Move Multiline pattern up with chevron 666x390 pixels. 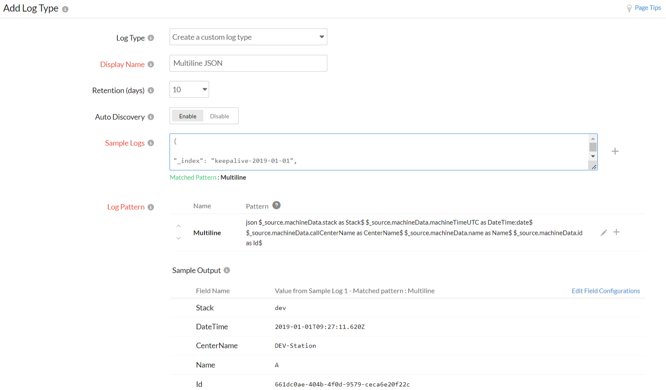178,226
